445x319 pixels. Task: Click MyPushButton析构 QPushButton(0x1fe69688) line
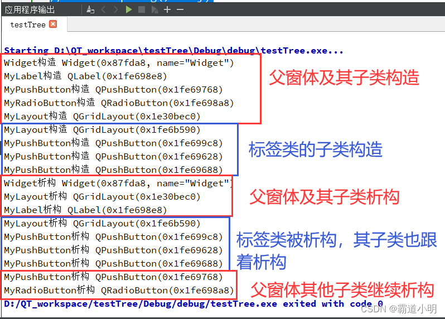[x=113, y=263]
